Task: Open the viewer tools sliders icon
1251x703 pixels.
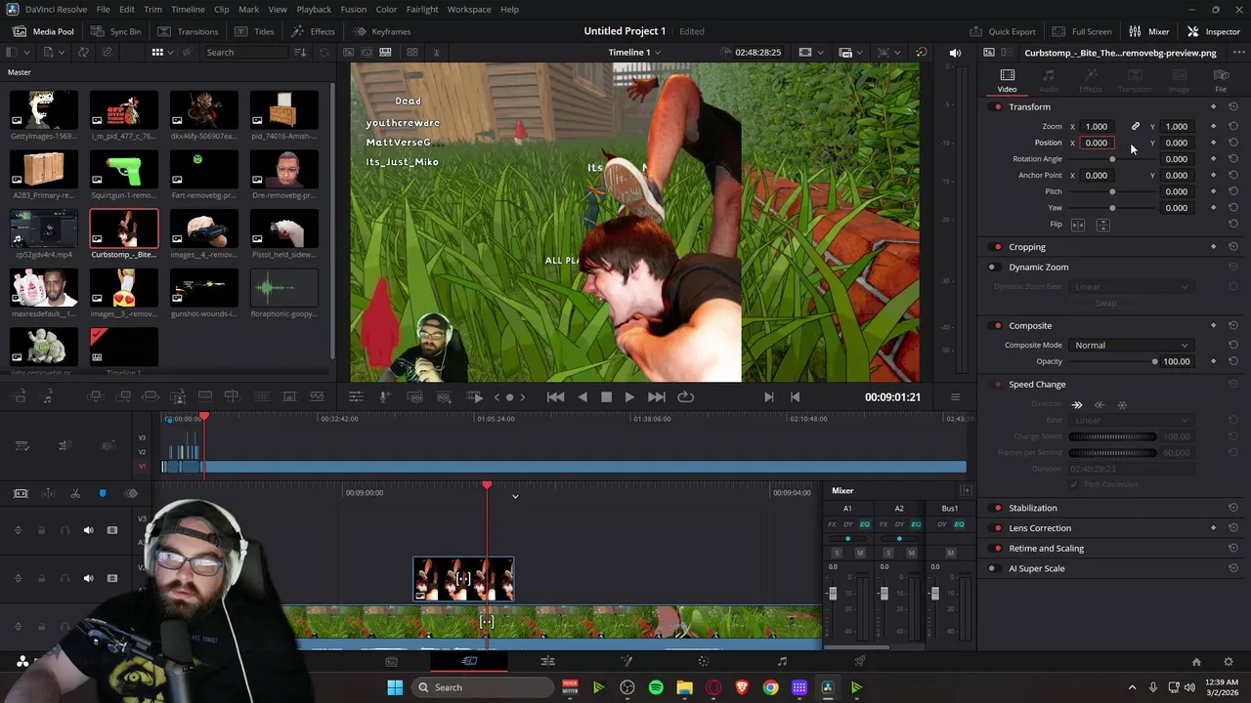Action: [x=356, y=396]
